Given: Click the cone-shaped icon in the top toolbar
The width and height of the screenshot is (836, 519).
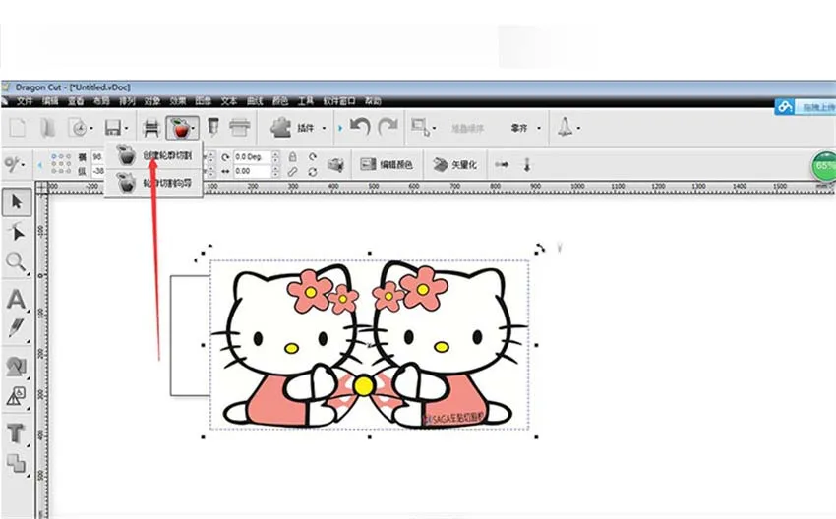Looking at the screenshot, I should point(565,128).
